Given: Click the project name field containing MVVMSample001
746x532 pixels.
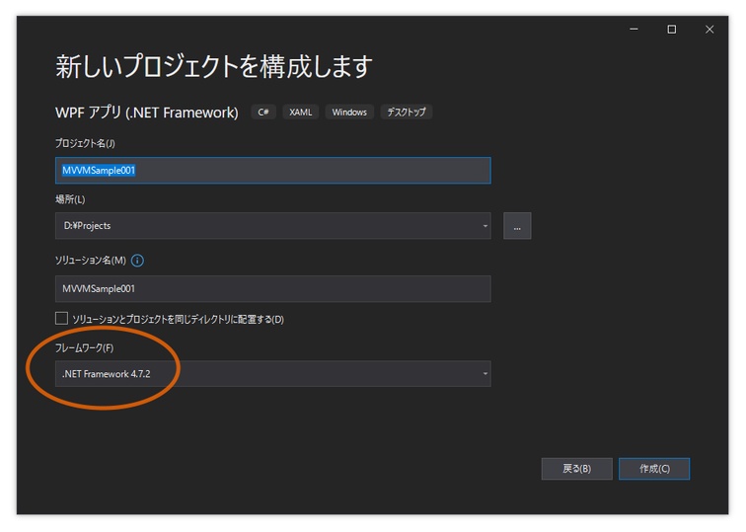Looking at the screenshot, I should point(272,171).
